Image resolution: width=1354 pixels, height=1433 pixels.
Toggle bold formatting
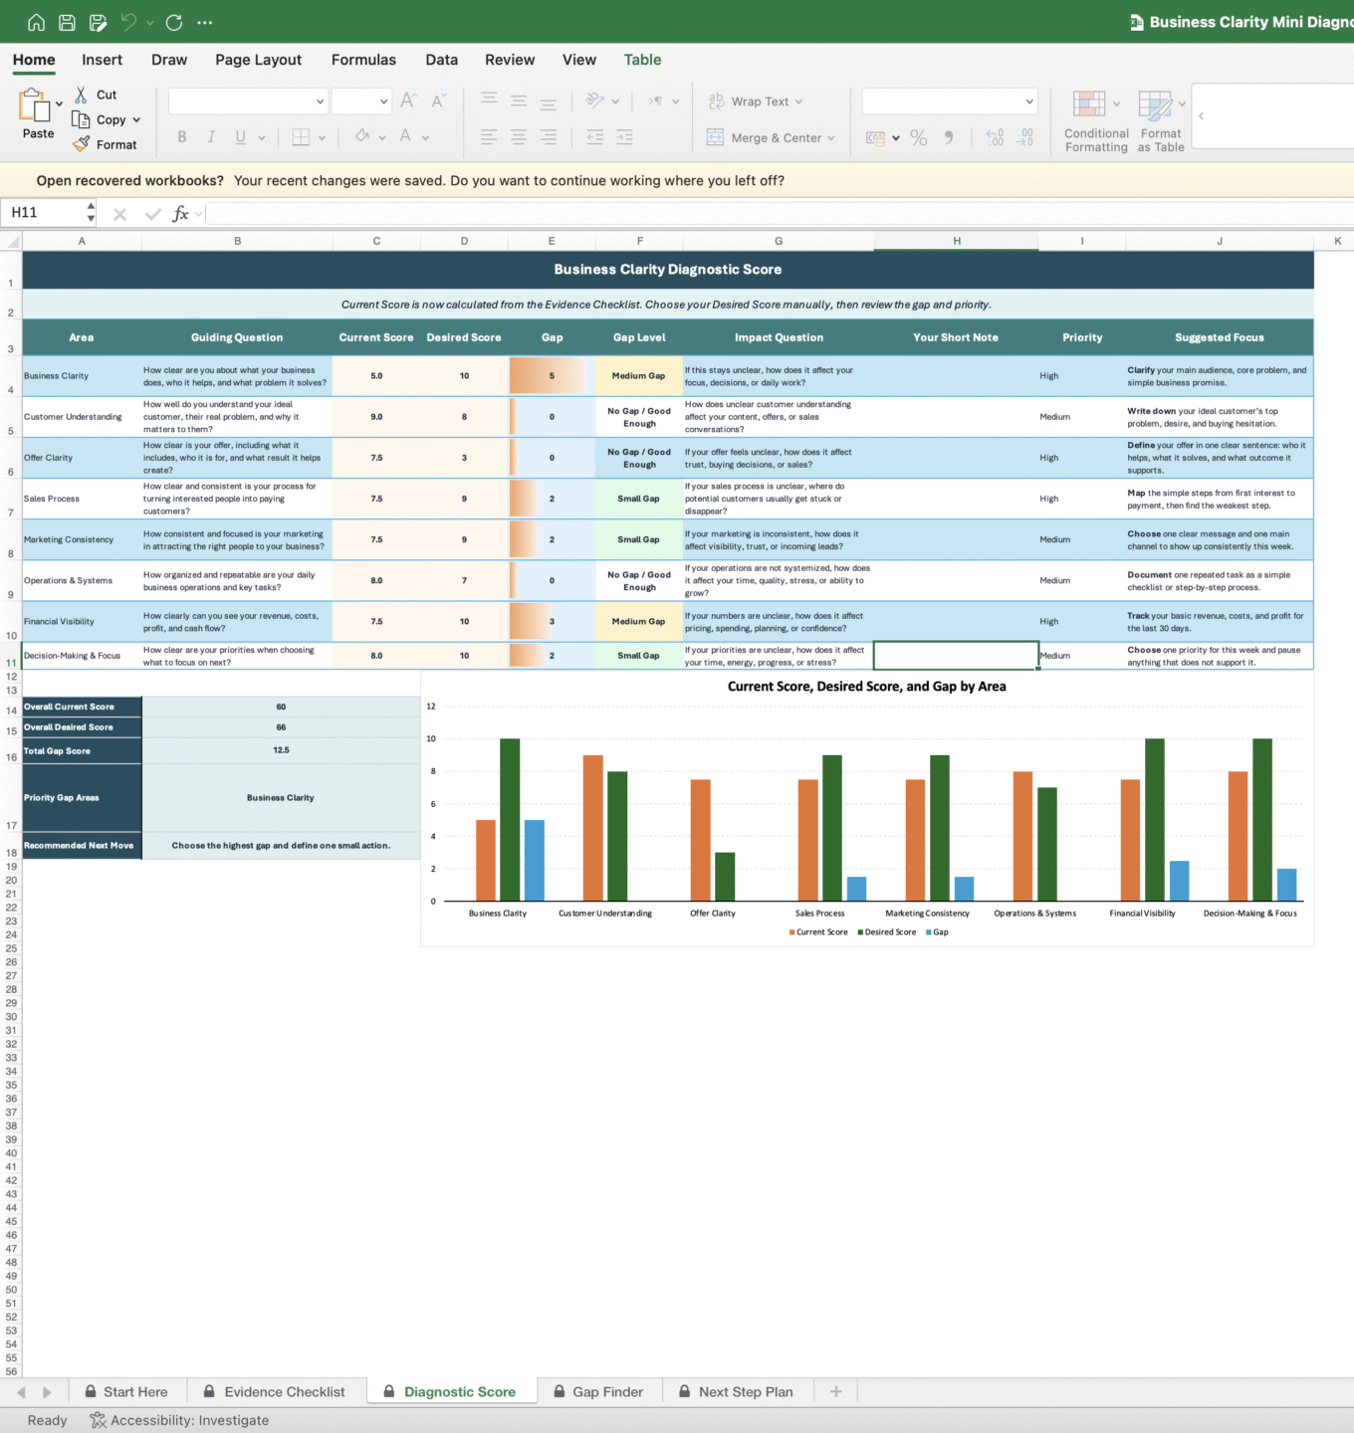[181, 137]
